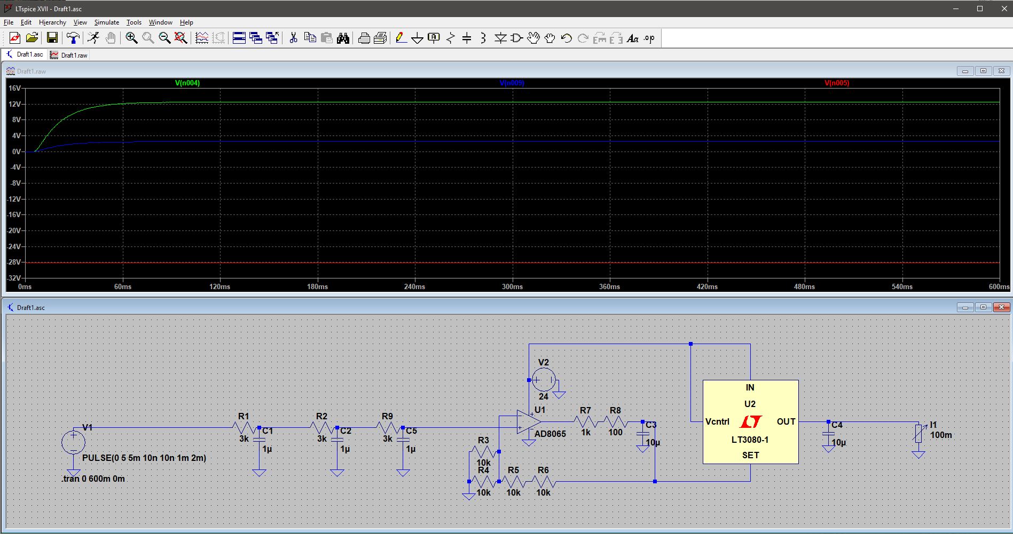Click the waveform traces plot toolbar icon
The height and width of the screenshot is (534, 1013).
click(x=202, y=38)
